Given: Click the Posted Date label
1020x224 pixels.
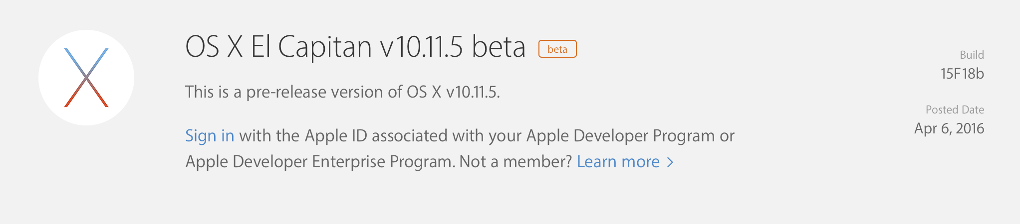Looking at the screenshot, I should coord(955,110).
